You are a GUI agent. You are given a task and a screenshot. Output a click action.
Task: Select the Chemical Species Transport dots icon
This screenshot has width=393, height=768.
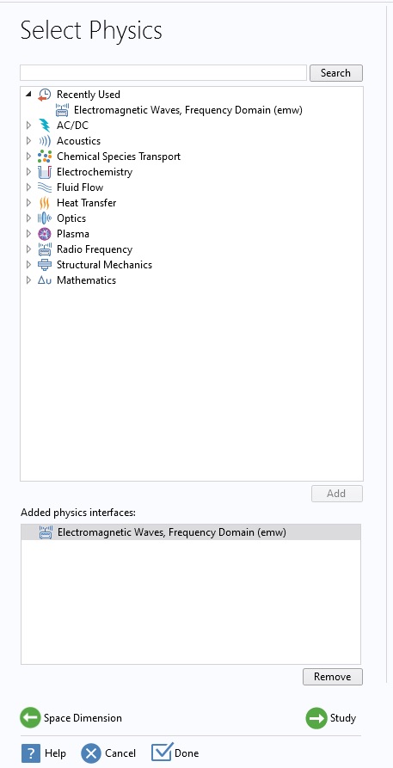coord(45,157)
